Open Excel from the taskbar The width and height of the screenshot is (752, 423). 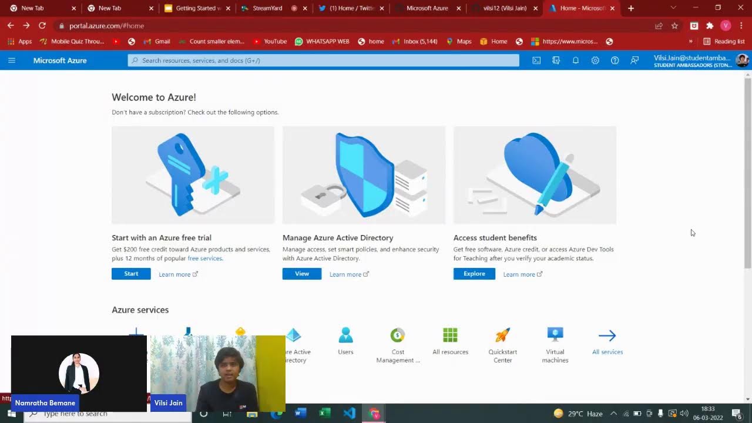point(324,414)
